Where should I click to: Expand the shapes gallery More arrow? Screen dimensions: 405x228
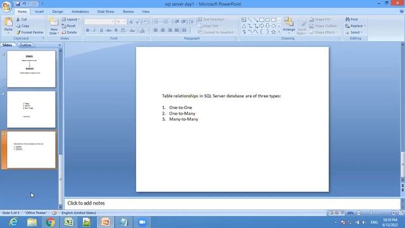coord(279,32)
